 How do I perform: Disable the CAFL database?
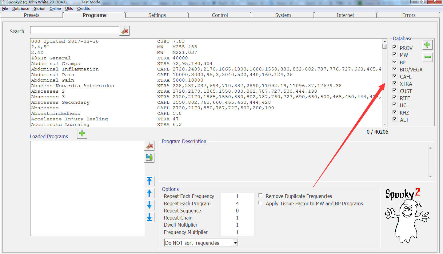(394, 76)
